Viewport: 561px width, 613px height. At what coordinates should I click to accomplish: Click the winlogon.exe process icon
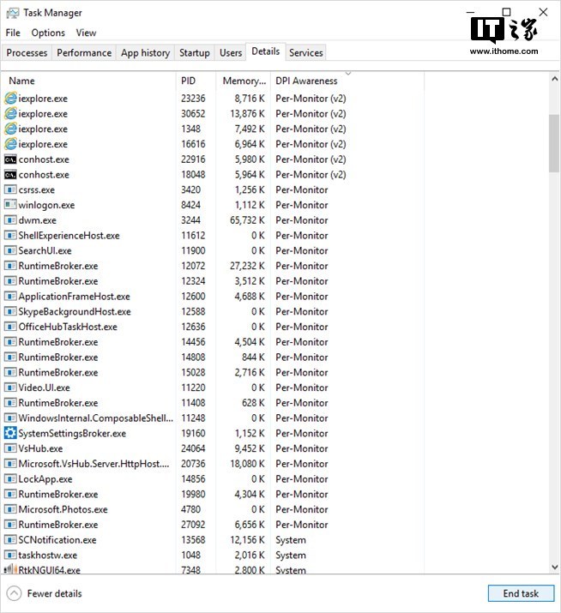coord(10,205)
